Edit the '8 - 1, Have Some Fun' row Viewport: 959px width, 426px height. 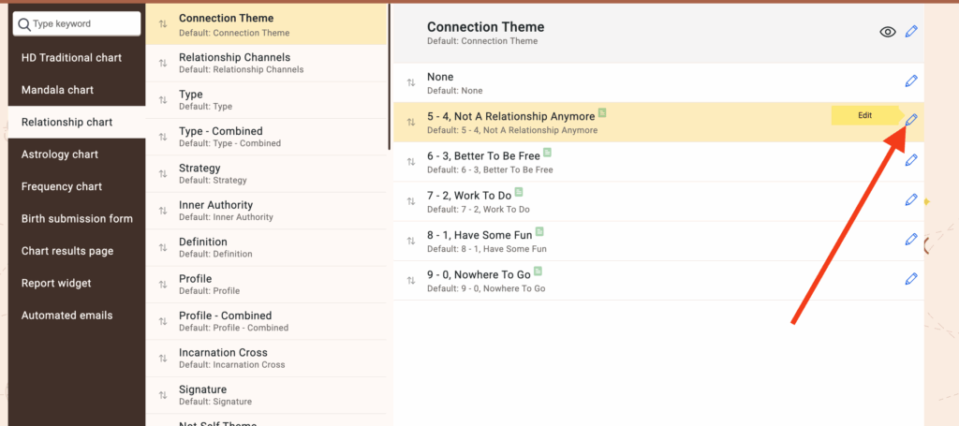tap(911, 240)
